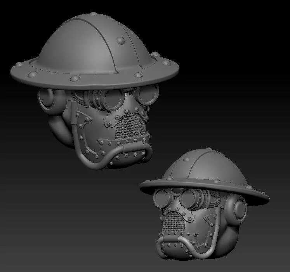Image resolution: width=290 pixels, height=272 pixels.
Task: Select the larger helmet model's dome
Action: (x=96, y=43)
